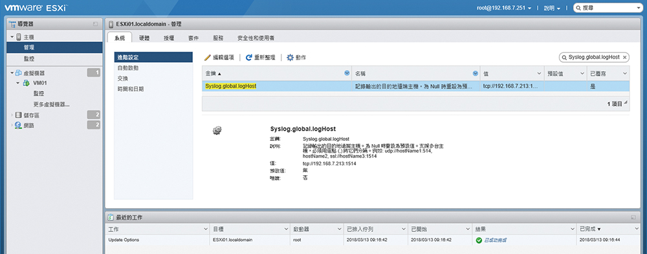Click the pencil Edit option icon
This screenshot has width=647, height=254.
(208, 58)
